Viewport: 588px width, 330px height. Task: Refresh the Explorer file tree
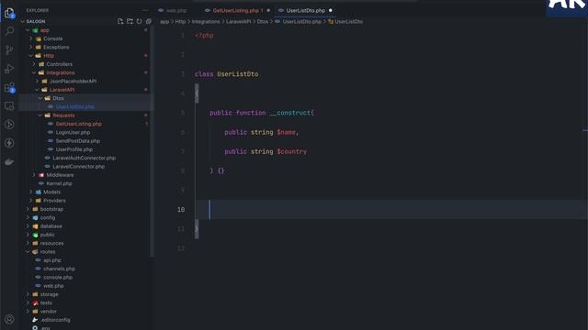coord(139,21)
